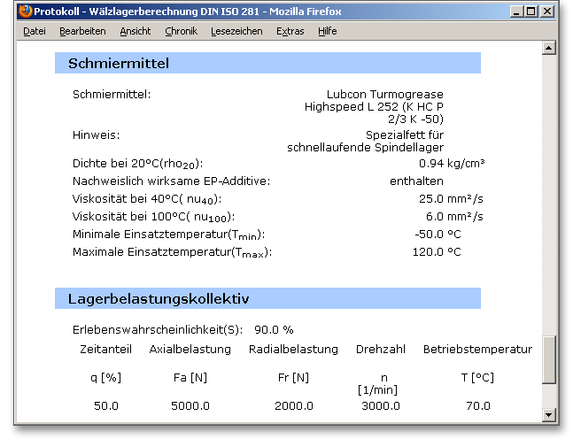The height and width of the screenshot is (439, 573).
Task: Open the Extras menu
Action: pyautogui.click(x=290, y=31)
